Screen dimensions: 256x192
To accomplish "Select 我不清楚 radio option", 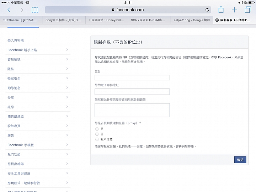I will pos(97,139).
